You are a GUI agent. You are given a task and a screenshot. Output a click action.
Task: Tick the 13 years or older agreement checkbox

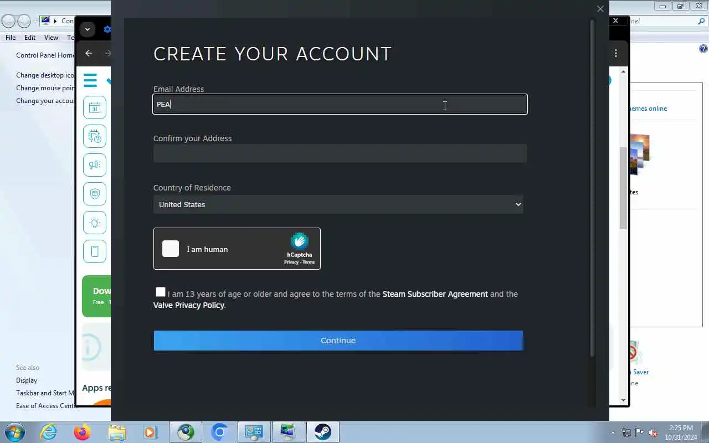(161, 292)
